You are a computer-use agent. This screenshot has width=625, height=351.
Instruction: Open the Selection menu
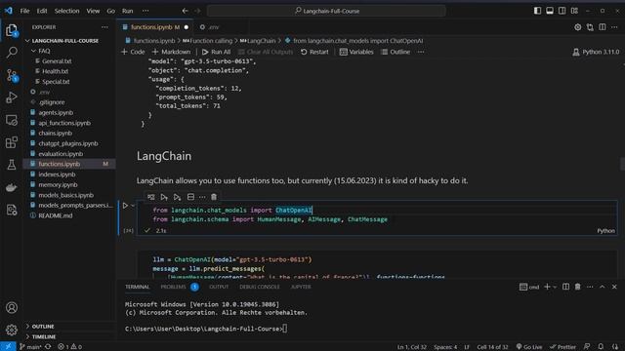66,11
